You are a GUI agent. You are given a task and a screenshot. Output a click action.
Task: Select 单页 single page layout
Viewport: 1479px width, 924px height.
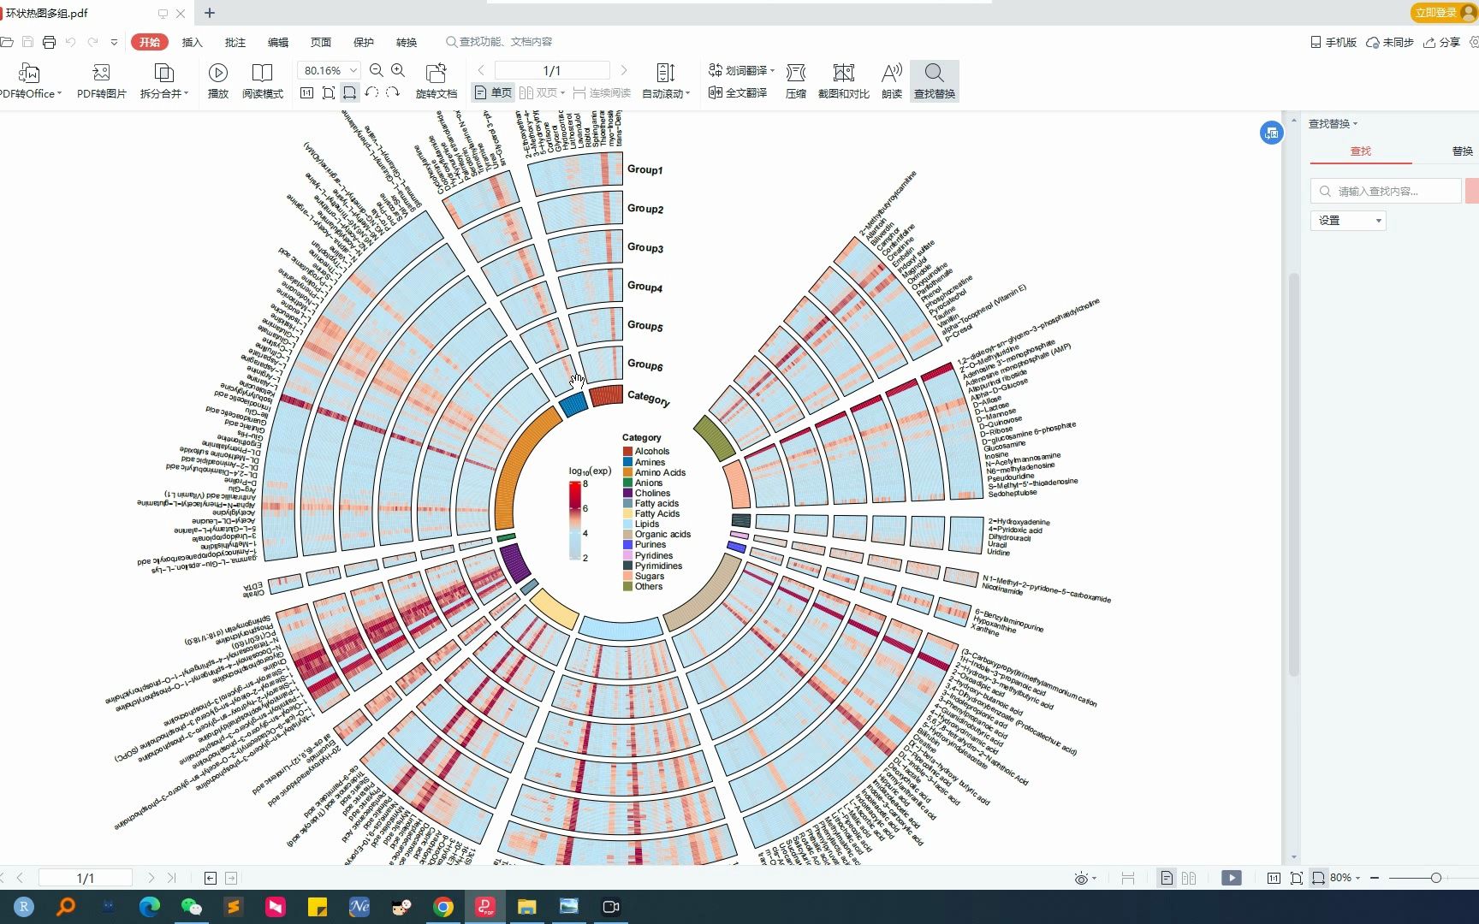coord(493,92)
